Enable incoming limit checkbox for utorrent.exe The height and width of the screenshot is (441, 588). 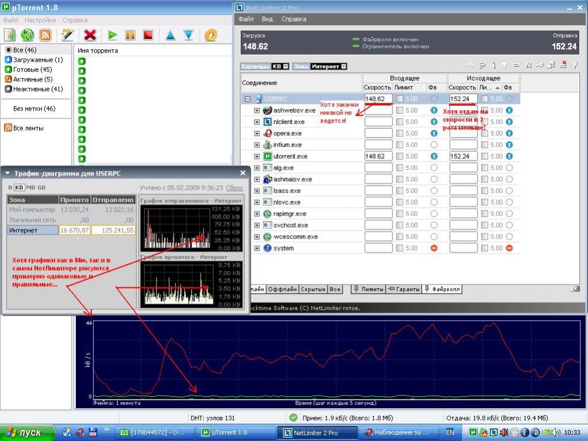399,156
